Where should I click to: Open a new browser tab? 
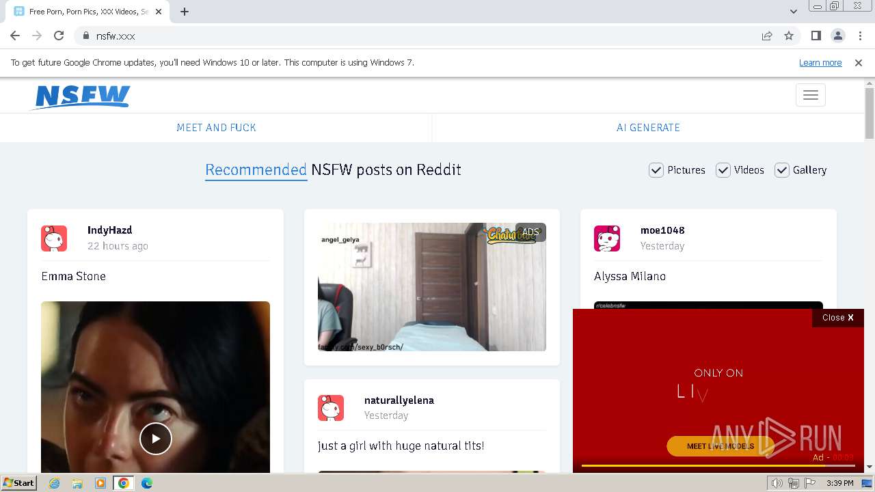point(185,12)
